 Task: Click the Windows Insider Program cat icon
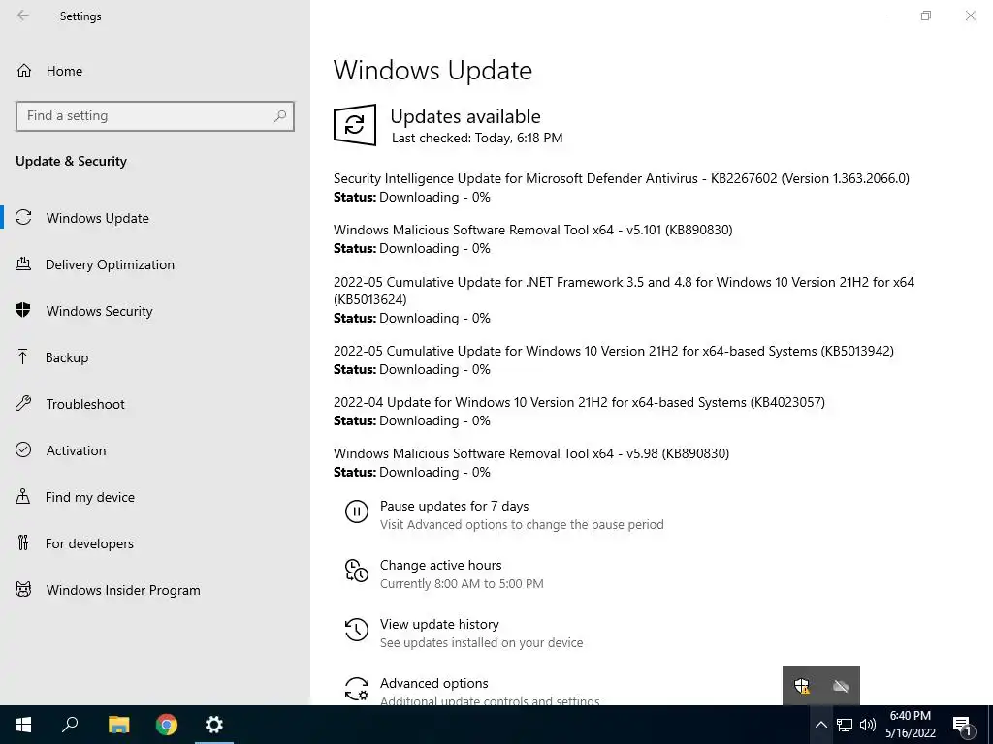tap(23, 590)
